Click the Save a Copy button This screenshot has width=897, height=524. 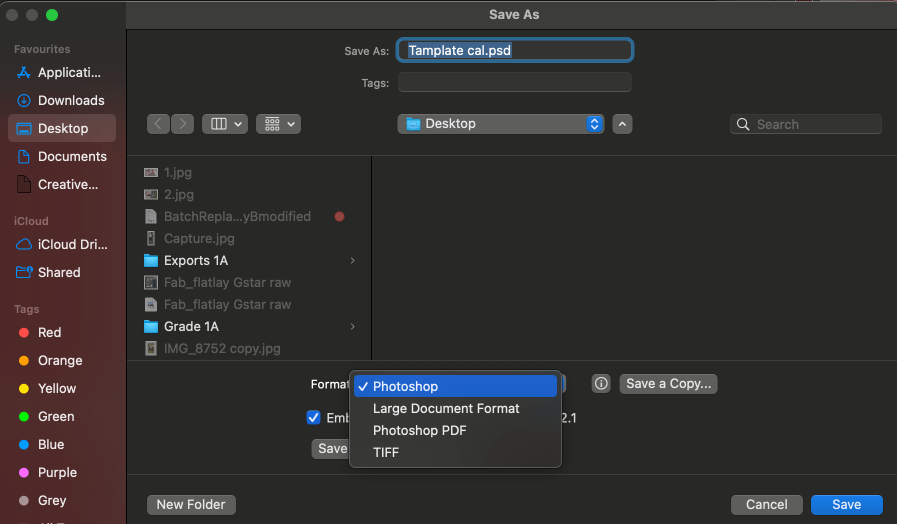click(668, 383)
